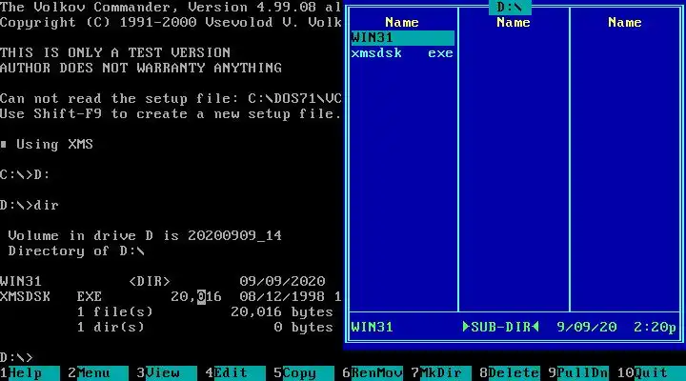The width and height of the screenshot is (686, 381).
Task: Click the 'C:\>D:' command line
Action: point(25,174)
